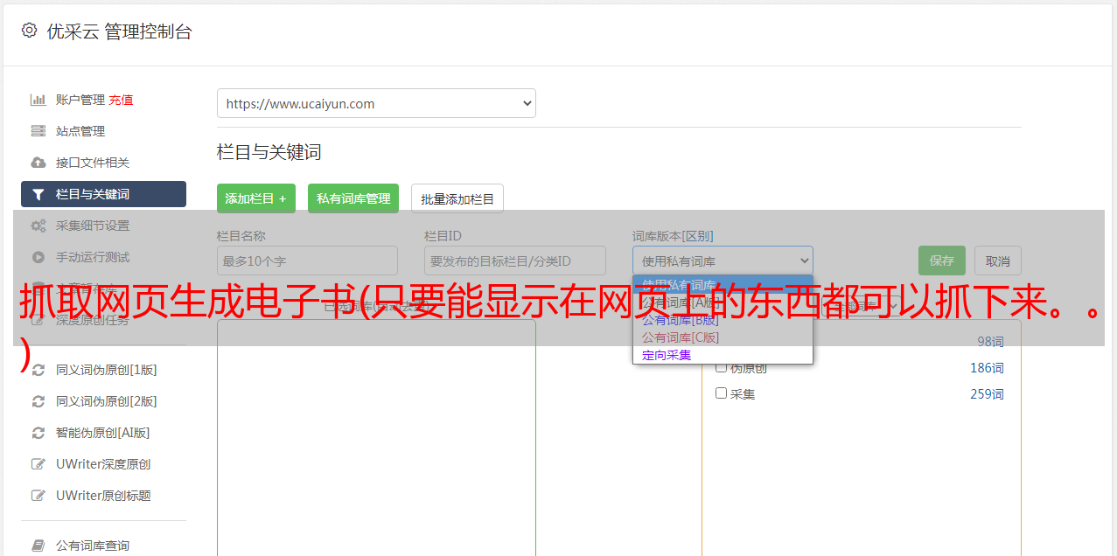Expand the 词库版本 dropdown showing 使用私有词库
This screenshot has width=1117, height=556.
tap(723, 261)
